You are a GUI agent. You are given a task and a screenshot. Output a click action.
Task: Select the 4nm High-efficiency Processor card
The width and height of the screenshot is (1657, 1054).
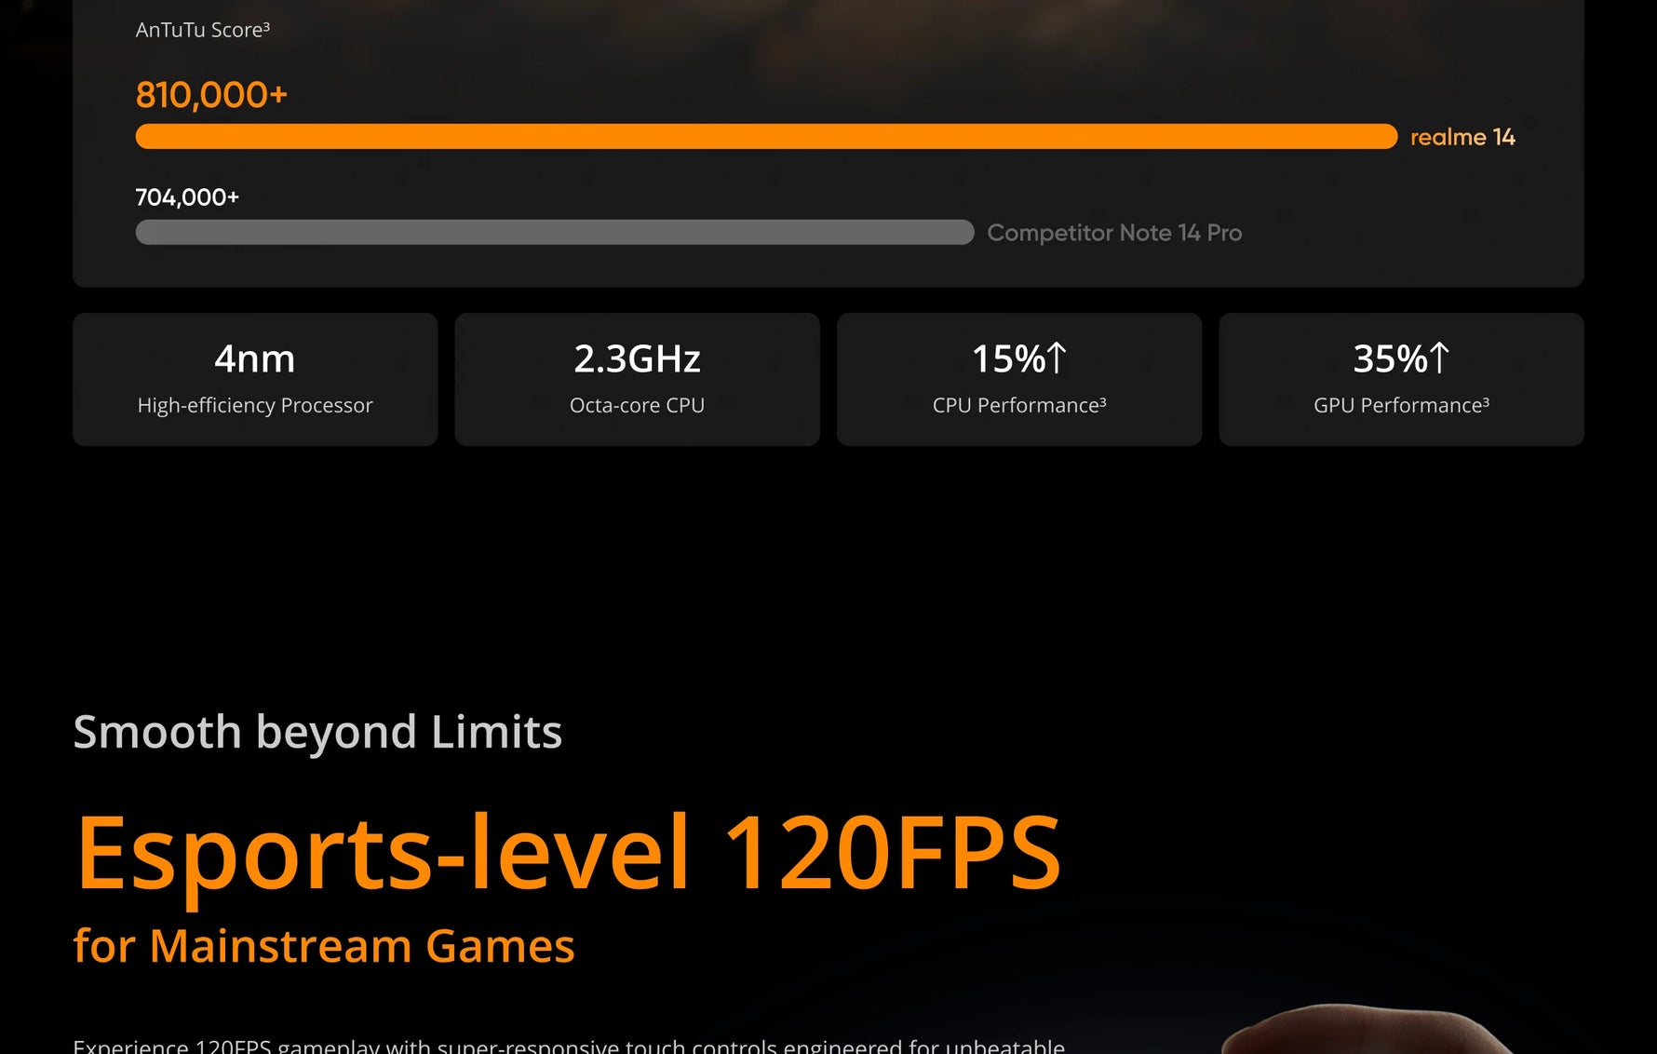255,379
